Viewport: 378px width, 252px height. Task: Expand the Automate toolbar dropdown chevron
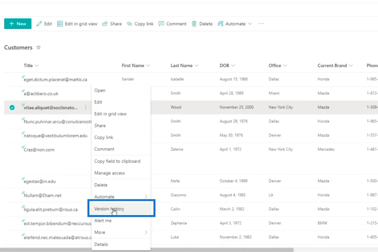pyautogui.click(x=250, y=24)
